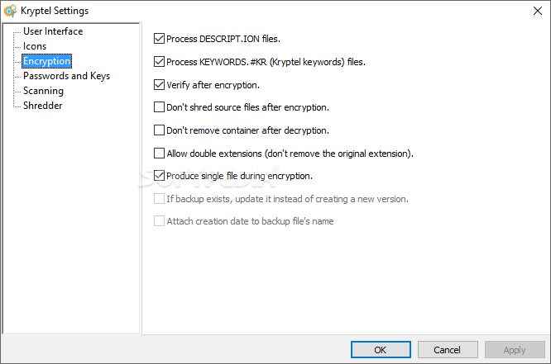Click the Apply button
The image size is (551, 364).
[515, 350]
